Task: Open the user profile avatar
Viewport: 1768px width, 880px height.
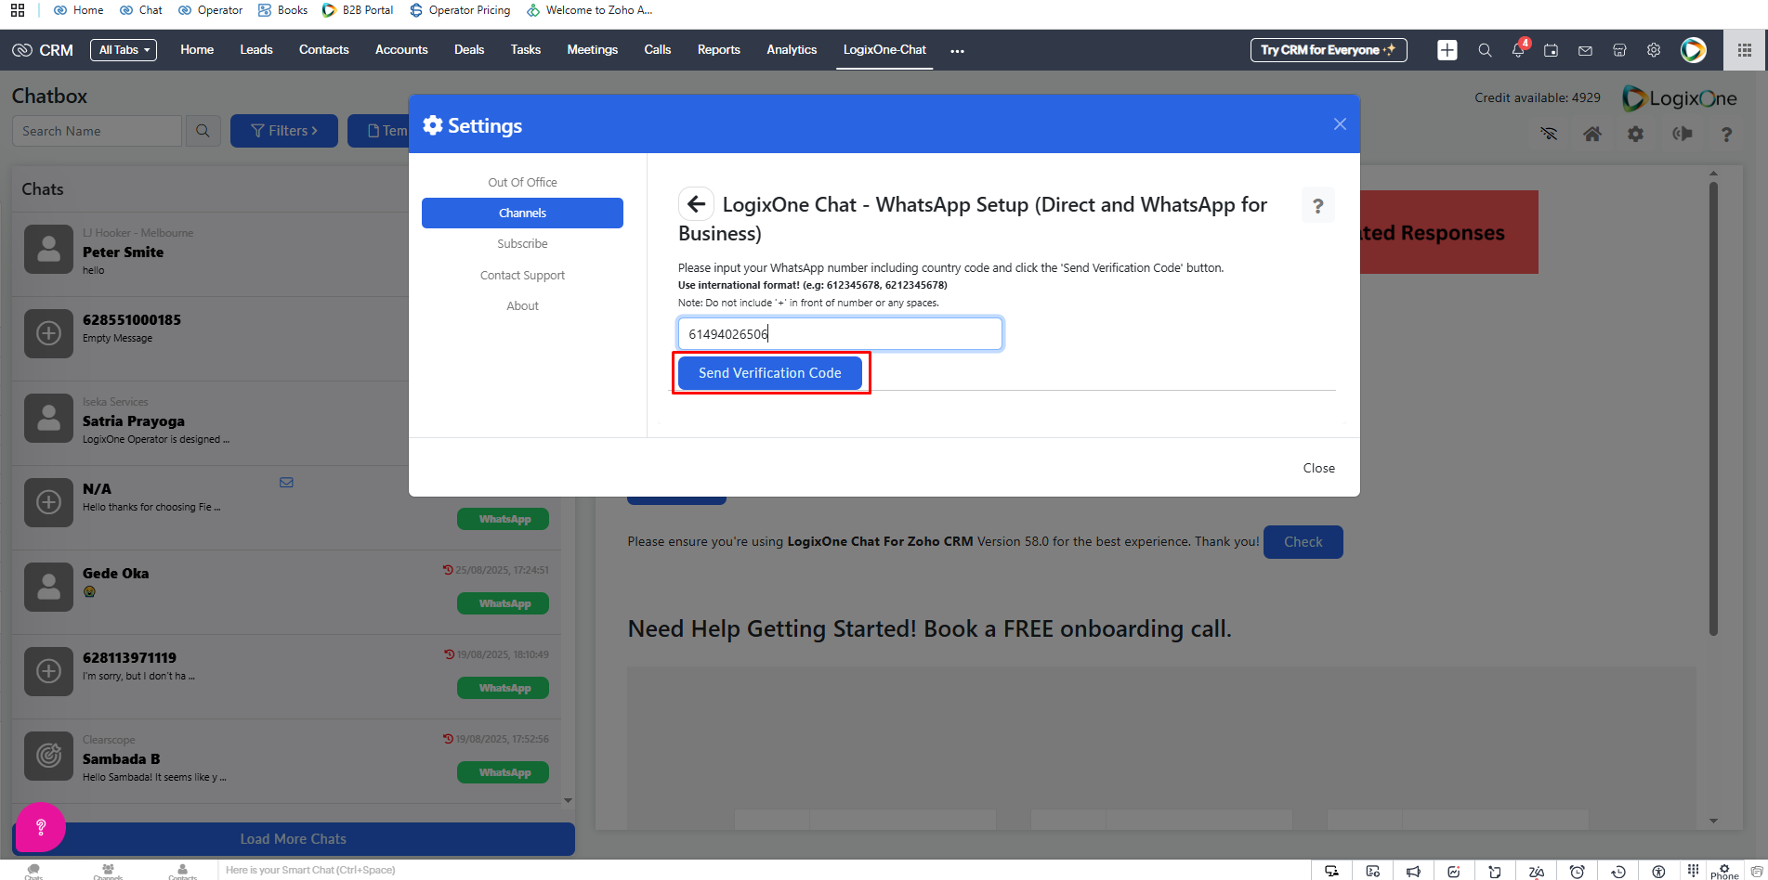Action: tap(1694, 50)
